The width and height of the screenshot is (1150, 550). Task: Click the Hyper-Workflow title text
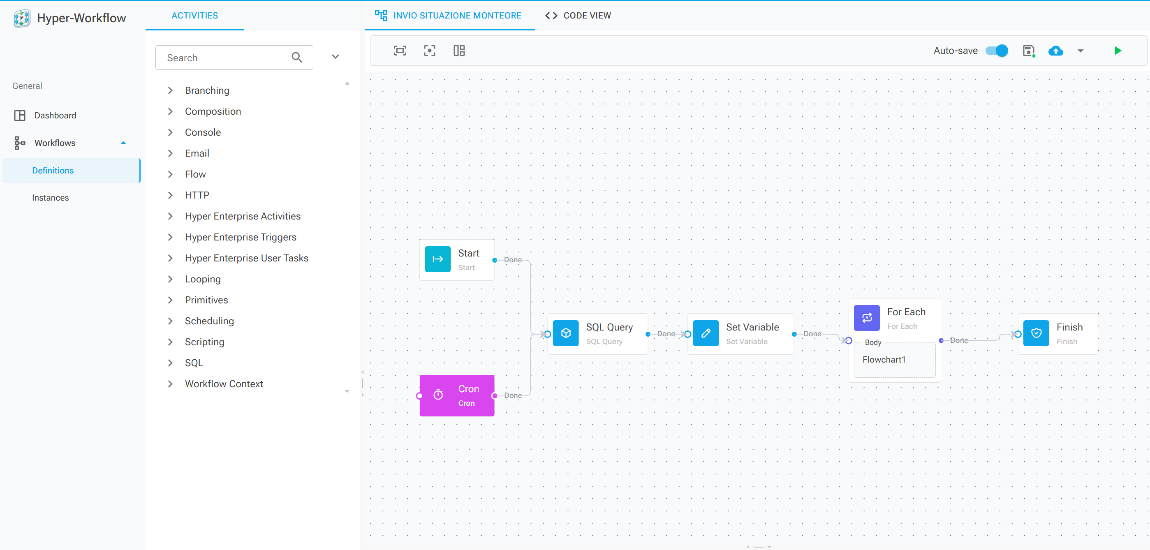coord(81,18)
